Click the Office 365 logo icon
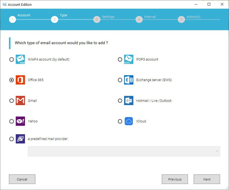Viewport: 229px width, 190px height. tap(20, 80)
